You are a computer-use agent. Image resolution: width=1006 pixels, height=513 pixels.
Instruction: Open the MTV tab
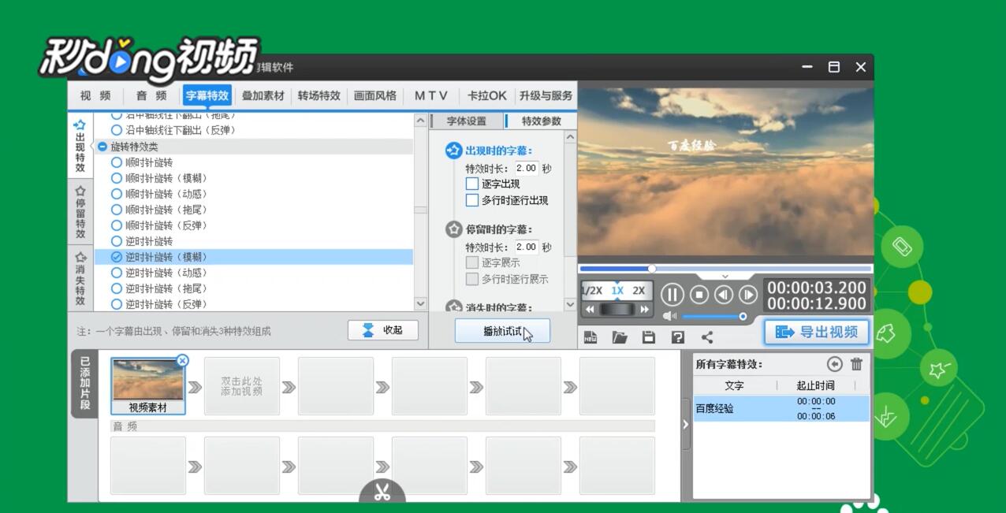[431, 95]
